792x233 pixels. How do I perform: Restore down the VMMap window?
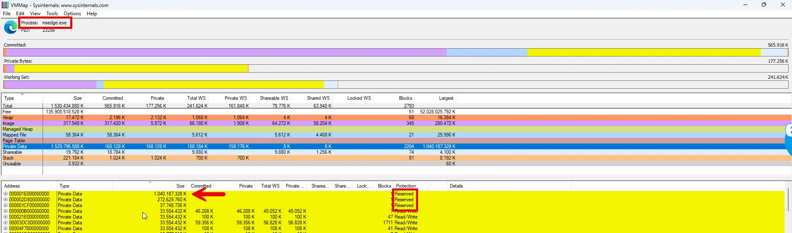click(x=763, y=5)
